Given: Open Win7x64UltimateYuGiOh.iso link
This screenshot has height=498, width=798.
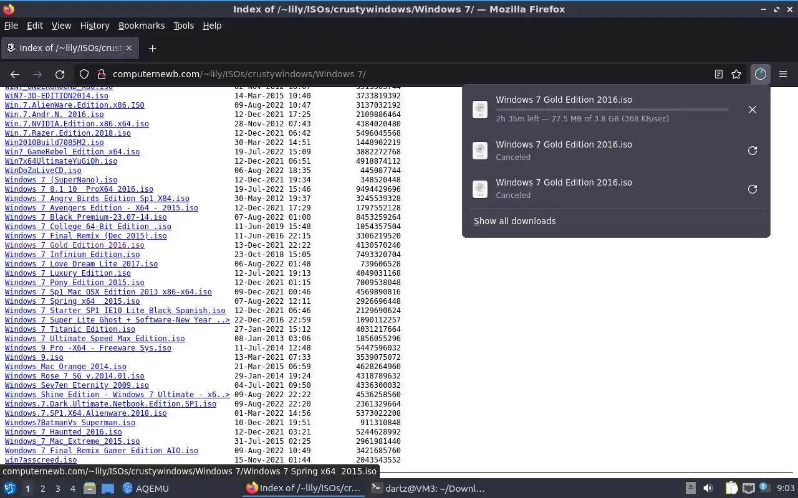Looking at the screenshot, I should coord(60,161).
